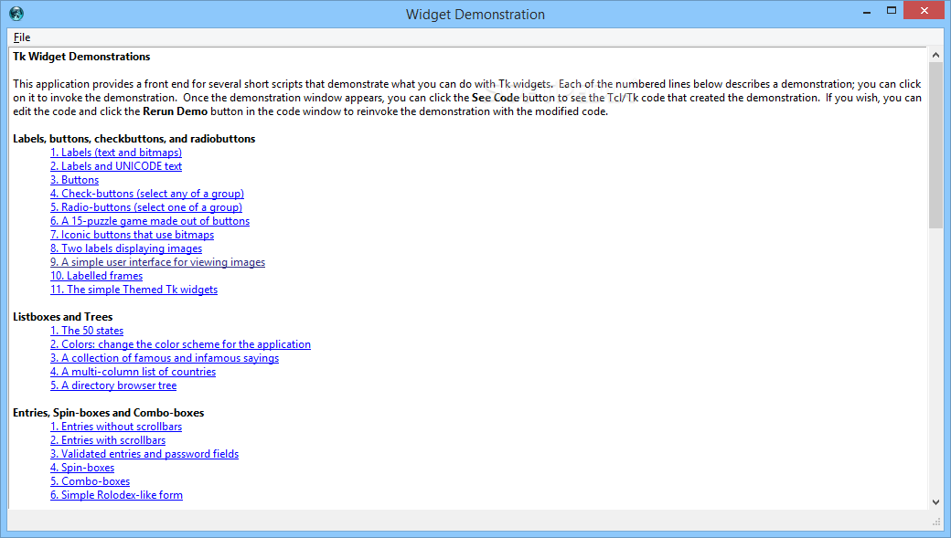Screen dimensions: 951x538
Task: Click 'Entries, Spin-boxes and Combo-boxes' heading
Action: pyautogui.click(x=108, y=413)
